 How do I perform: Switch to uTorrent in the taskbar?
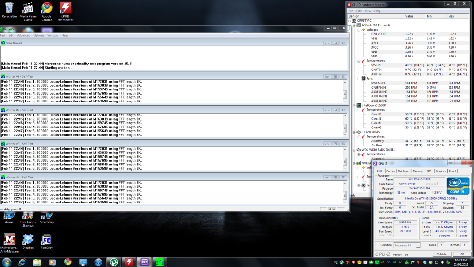click(114, 262)
